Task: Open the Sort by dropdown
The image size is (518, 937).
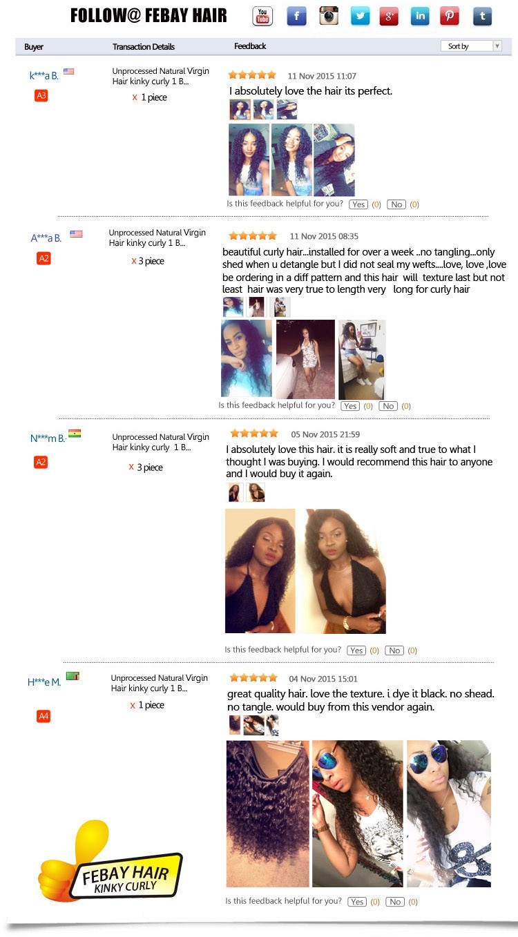Action: click(471, 46)
